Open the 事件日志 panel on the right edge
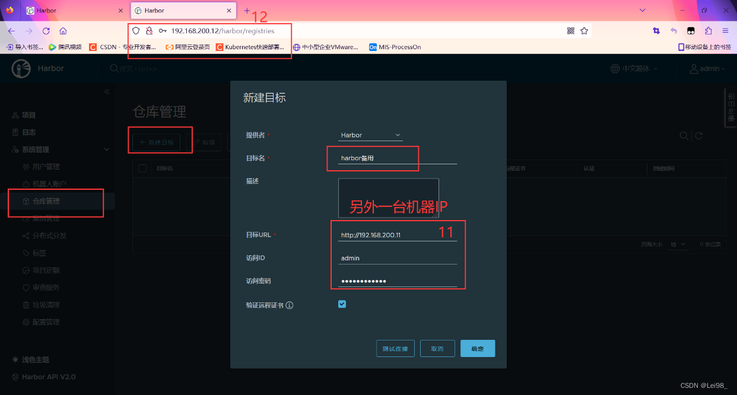This screenshot has width=737, height=395. coord(731,107)
